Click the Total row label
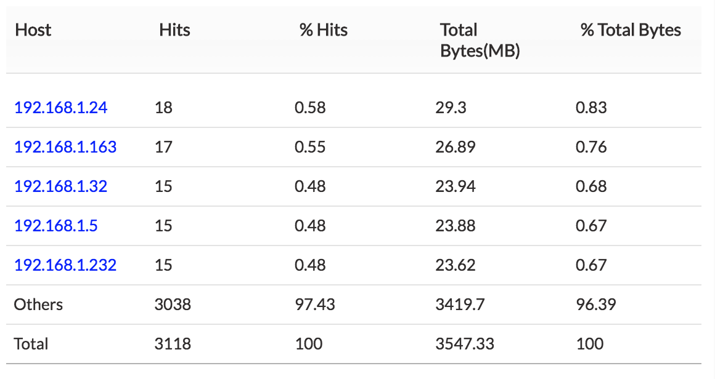 pyautogui.click(x=31, y=344)
